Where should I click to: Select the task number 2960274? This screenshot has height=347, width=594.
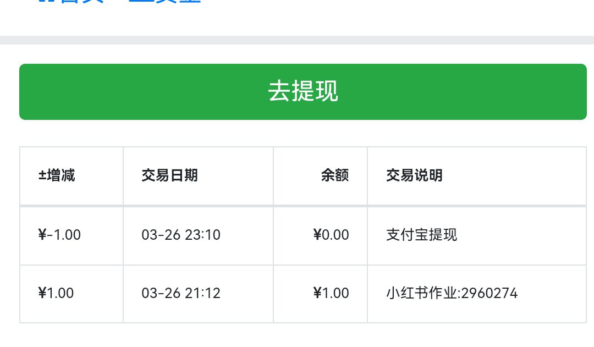coord(490,293)
